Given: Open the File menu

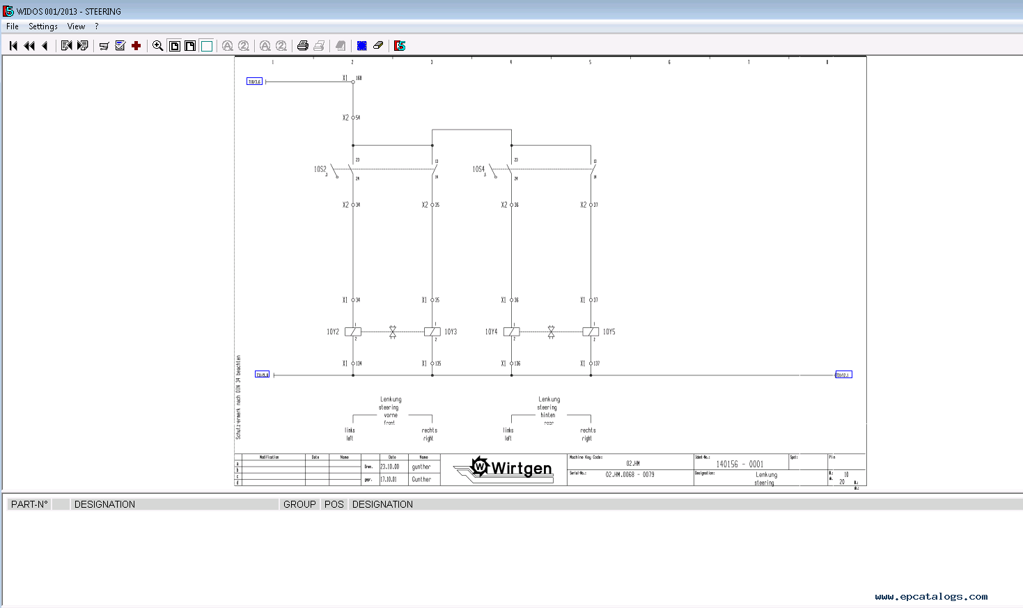Looking at the screenshot, I should point(13,26).
